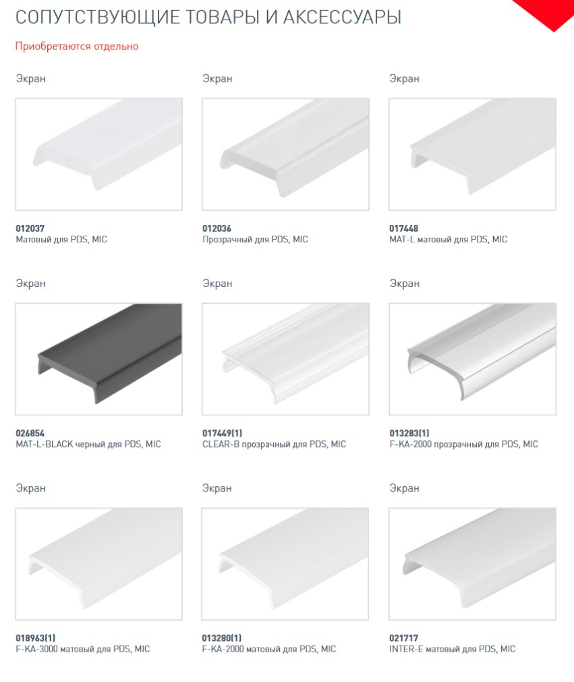Click the 017448 MAT-L screen picture
Image resolution: width=574 pixels, height=682 pixels.
(472, 154)
